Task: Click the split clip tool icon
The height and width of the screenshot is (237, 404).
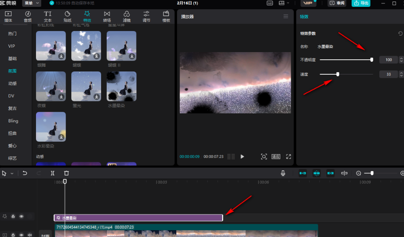Action: pyautogui.click(x=53, y=173)
